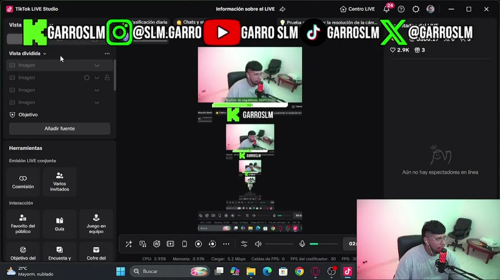Click Información sobre el LIVE title
500x280 pixels.
(x=245, y=9)
